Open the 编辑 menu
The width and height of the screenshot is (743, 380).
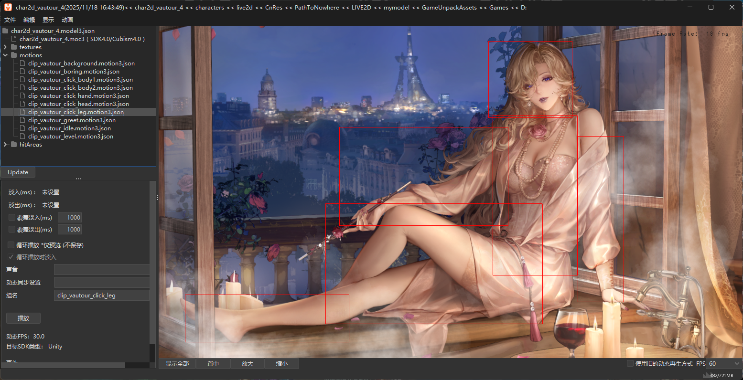click(x=29, y=20)
